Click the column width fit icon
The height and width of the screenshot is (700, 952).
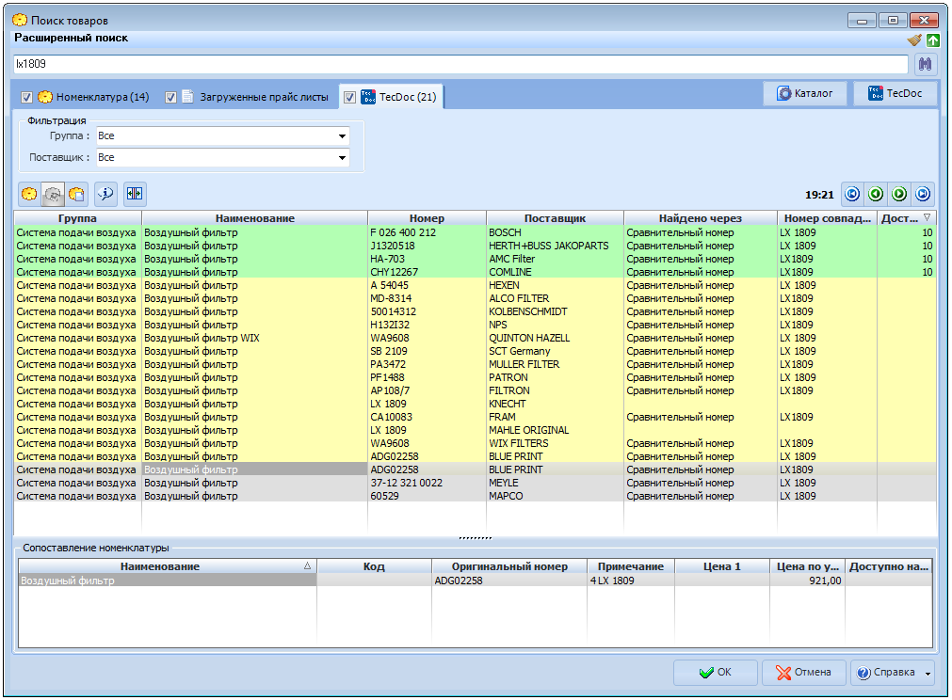tap(134, 194)
